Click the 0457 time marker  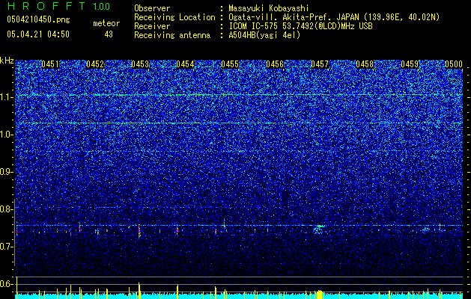click(x=320, y=64)
